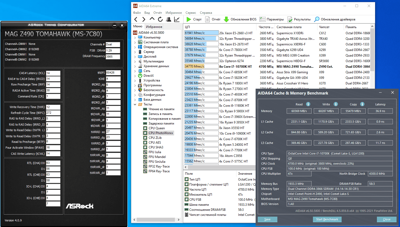Select the FP64 Ray-Trace benchmark
Screen dimensions: 400x227
tap(159, 171)
